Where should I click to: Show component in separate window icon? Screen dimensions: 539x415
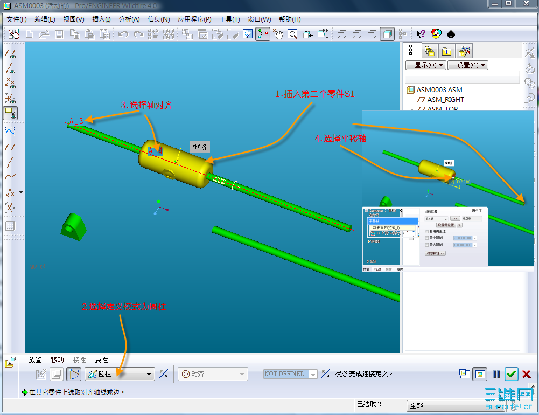pos(464,373)
